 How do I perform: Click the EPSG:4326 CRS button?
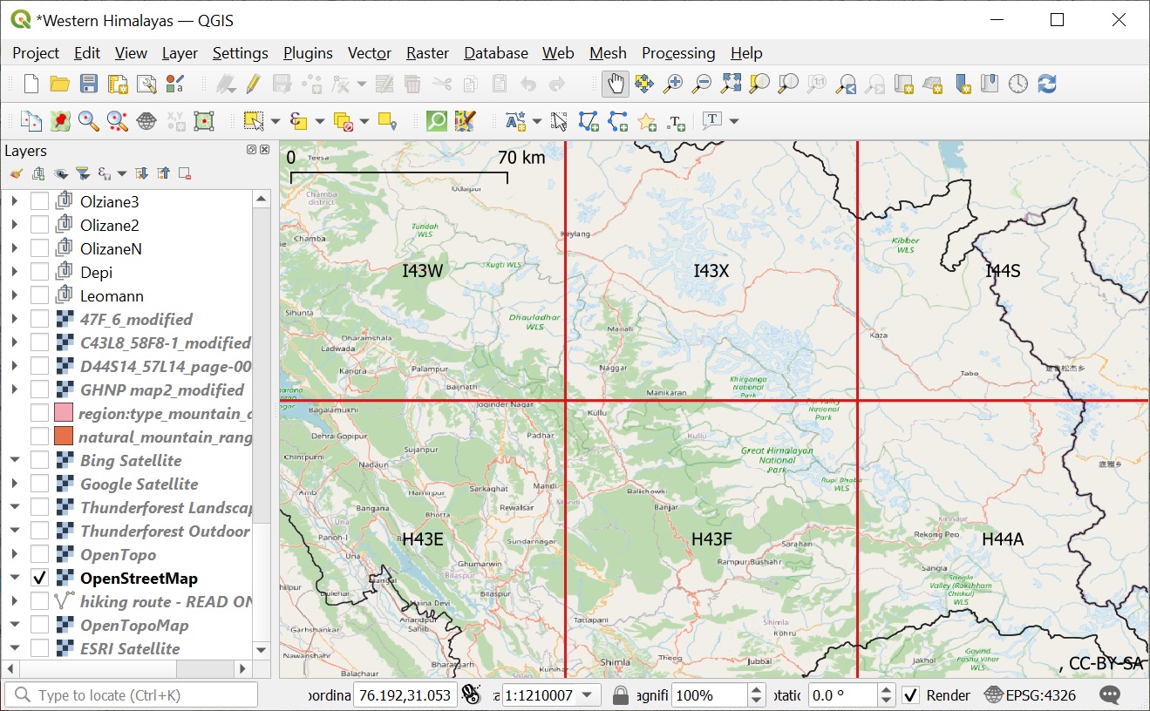[1030, 695]
